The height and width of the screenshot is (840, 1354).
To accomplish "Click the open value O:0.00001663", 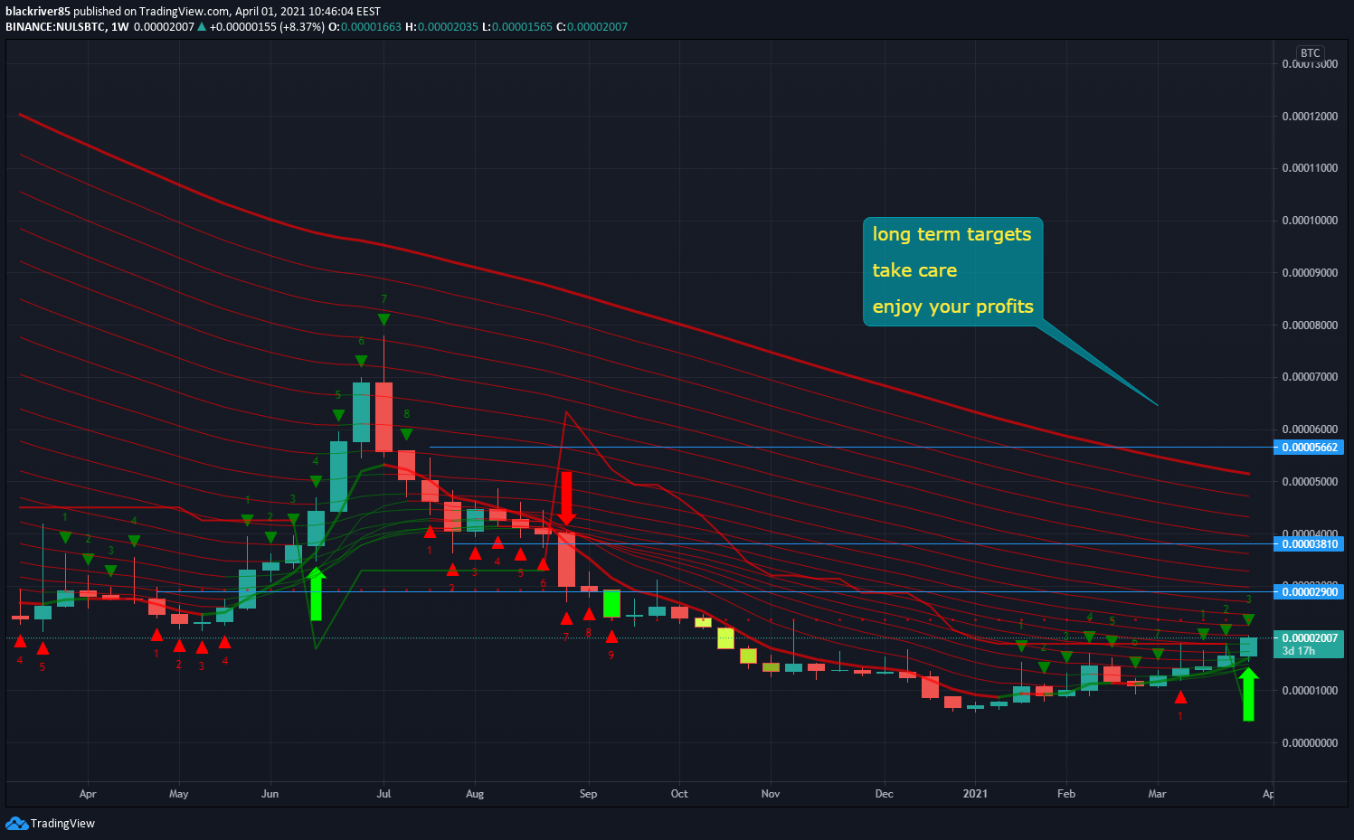I will (365, 27).
